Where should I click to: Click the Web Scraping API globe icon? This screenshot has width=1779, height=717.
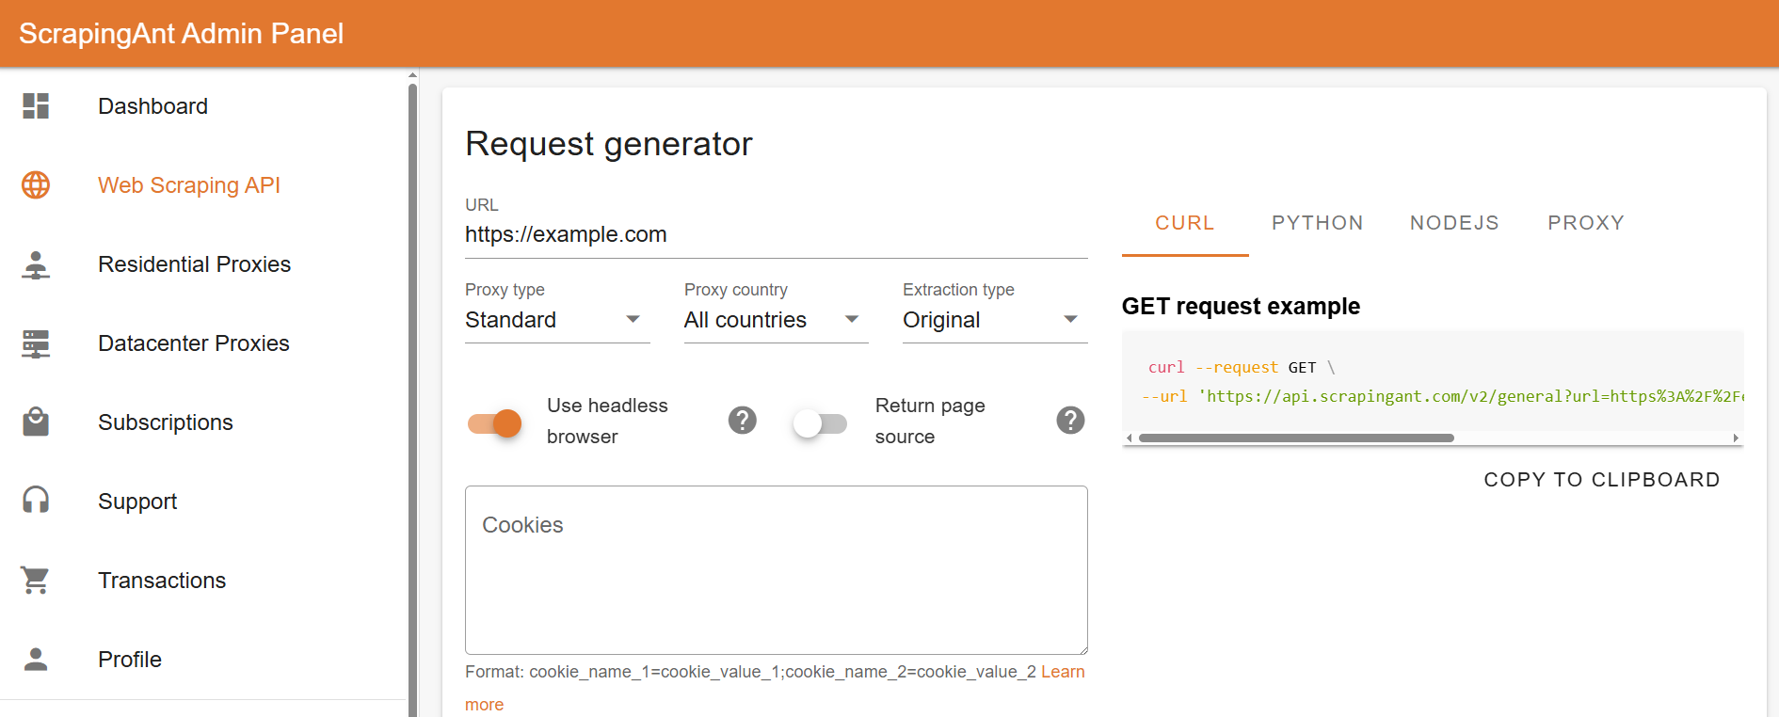click(36, 185)
